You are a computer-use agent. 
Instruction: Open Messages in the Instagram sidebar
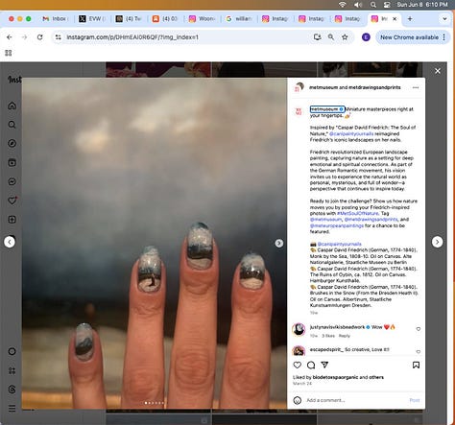[x=12, y=181]
